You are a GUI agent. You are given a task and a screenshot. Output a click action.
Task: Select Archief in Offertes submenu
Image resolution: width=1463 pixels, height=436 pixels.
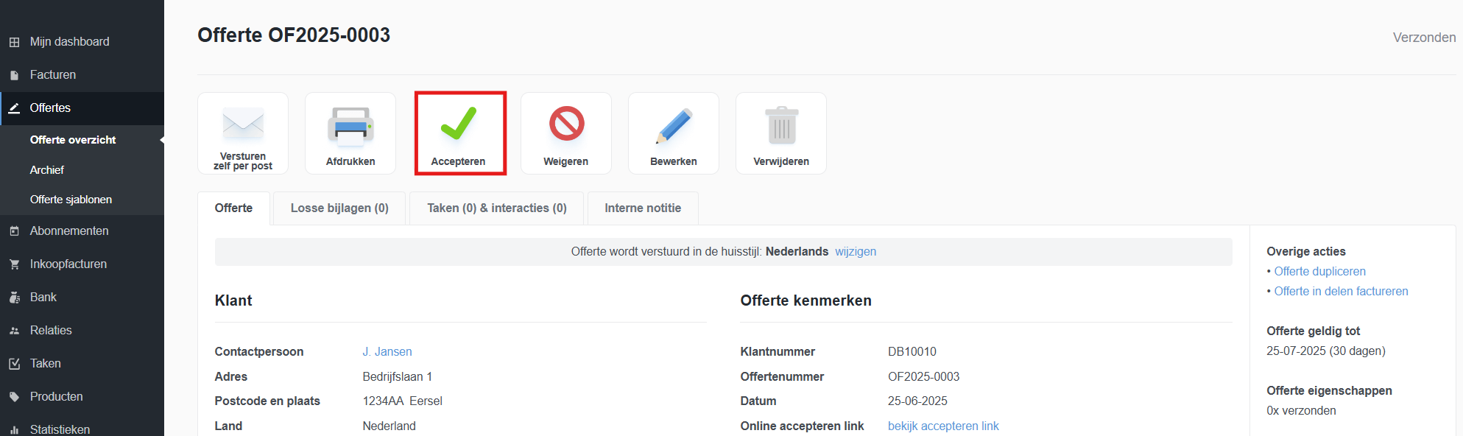pos(47,170)
